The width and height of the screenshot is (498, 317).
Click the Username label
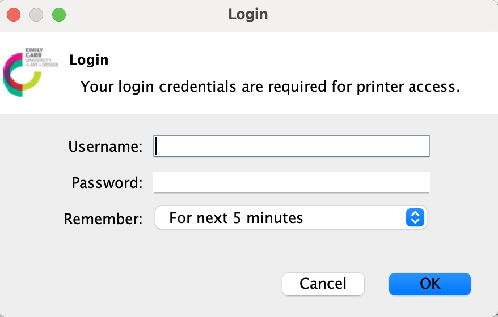tap(105, 147)
